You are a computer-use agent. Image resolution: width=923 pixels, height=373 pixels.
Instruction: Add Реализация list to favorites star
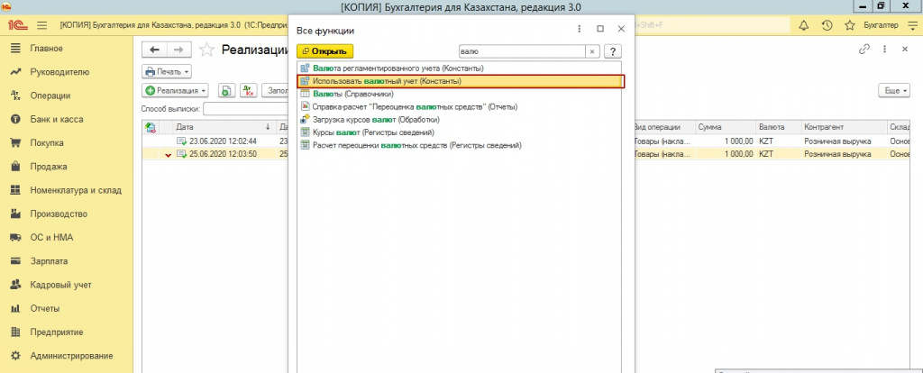point(206,50)
